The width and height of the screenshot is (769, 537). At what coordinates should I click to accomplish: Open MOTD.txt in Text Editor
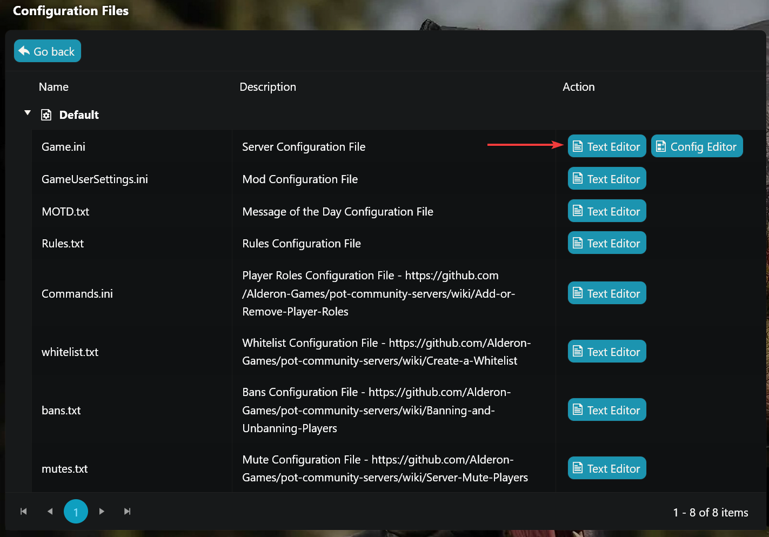click(x=606, y=211)
